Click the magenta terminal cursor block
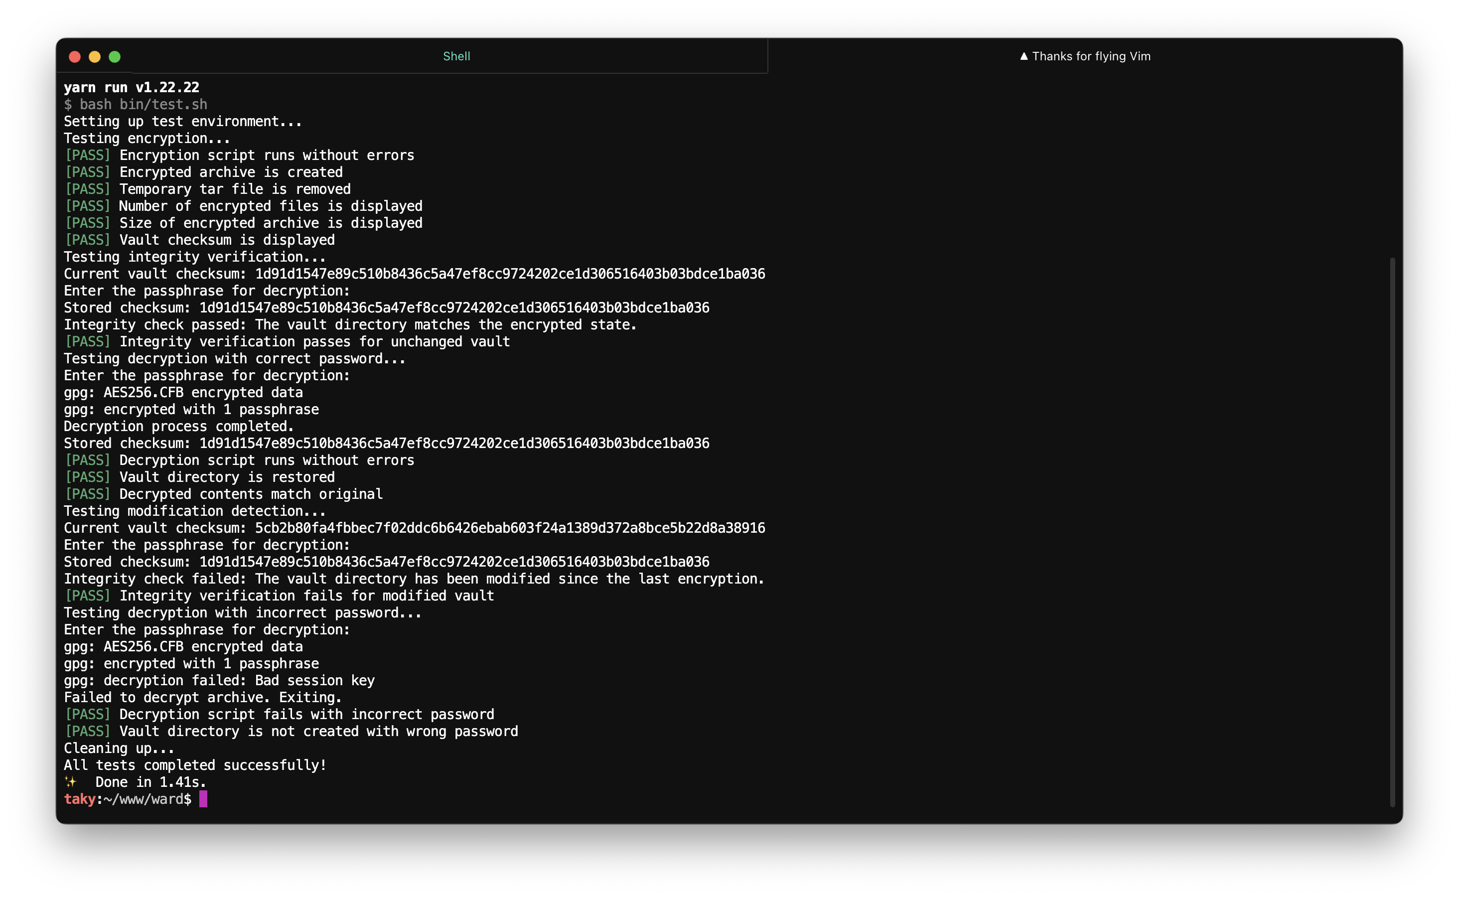 click(203, 799)
